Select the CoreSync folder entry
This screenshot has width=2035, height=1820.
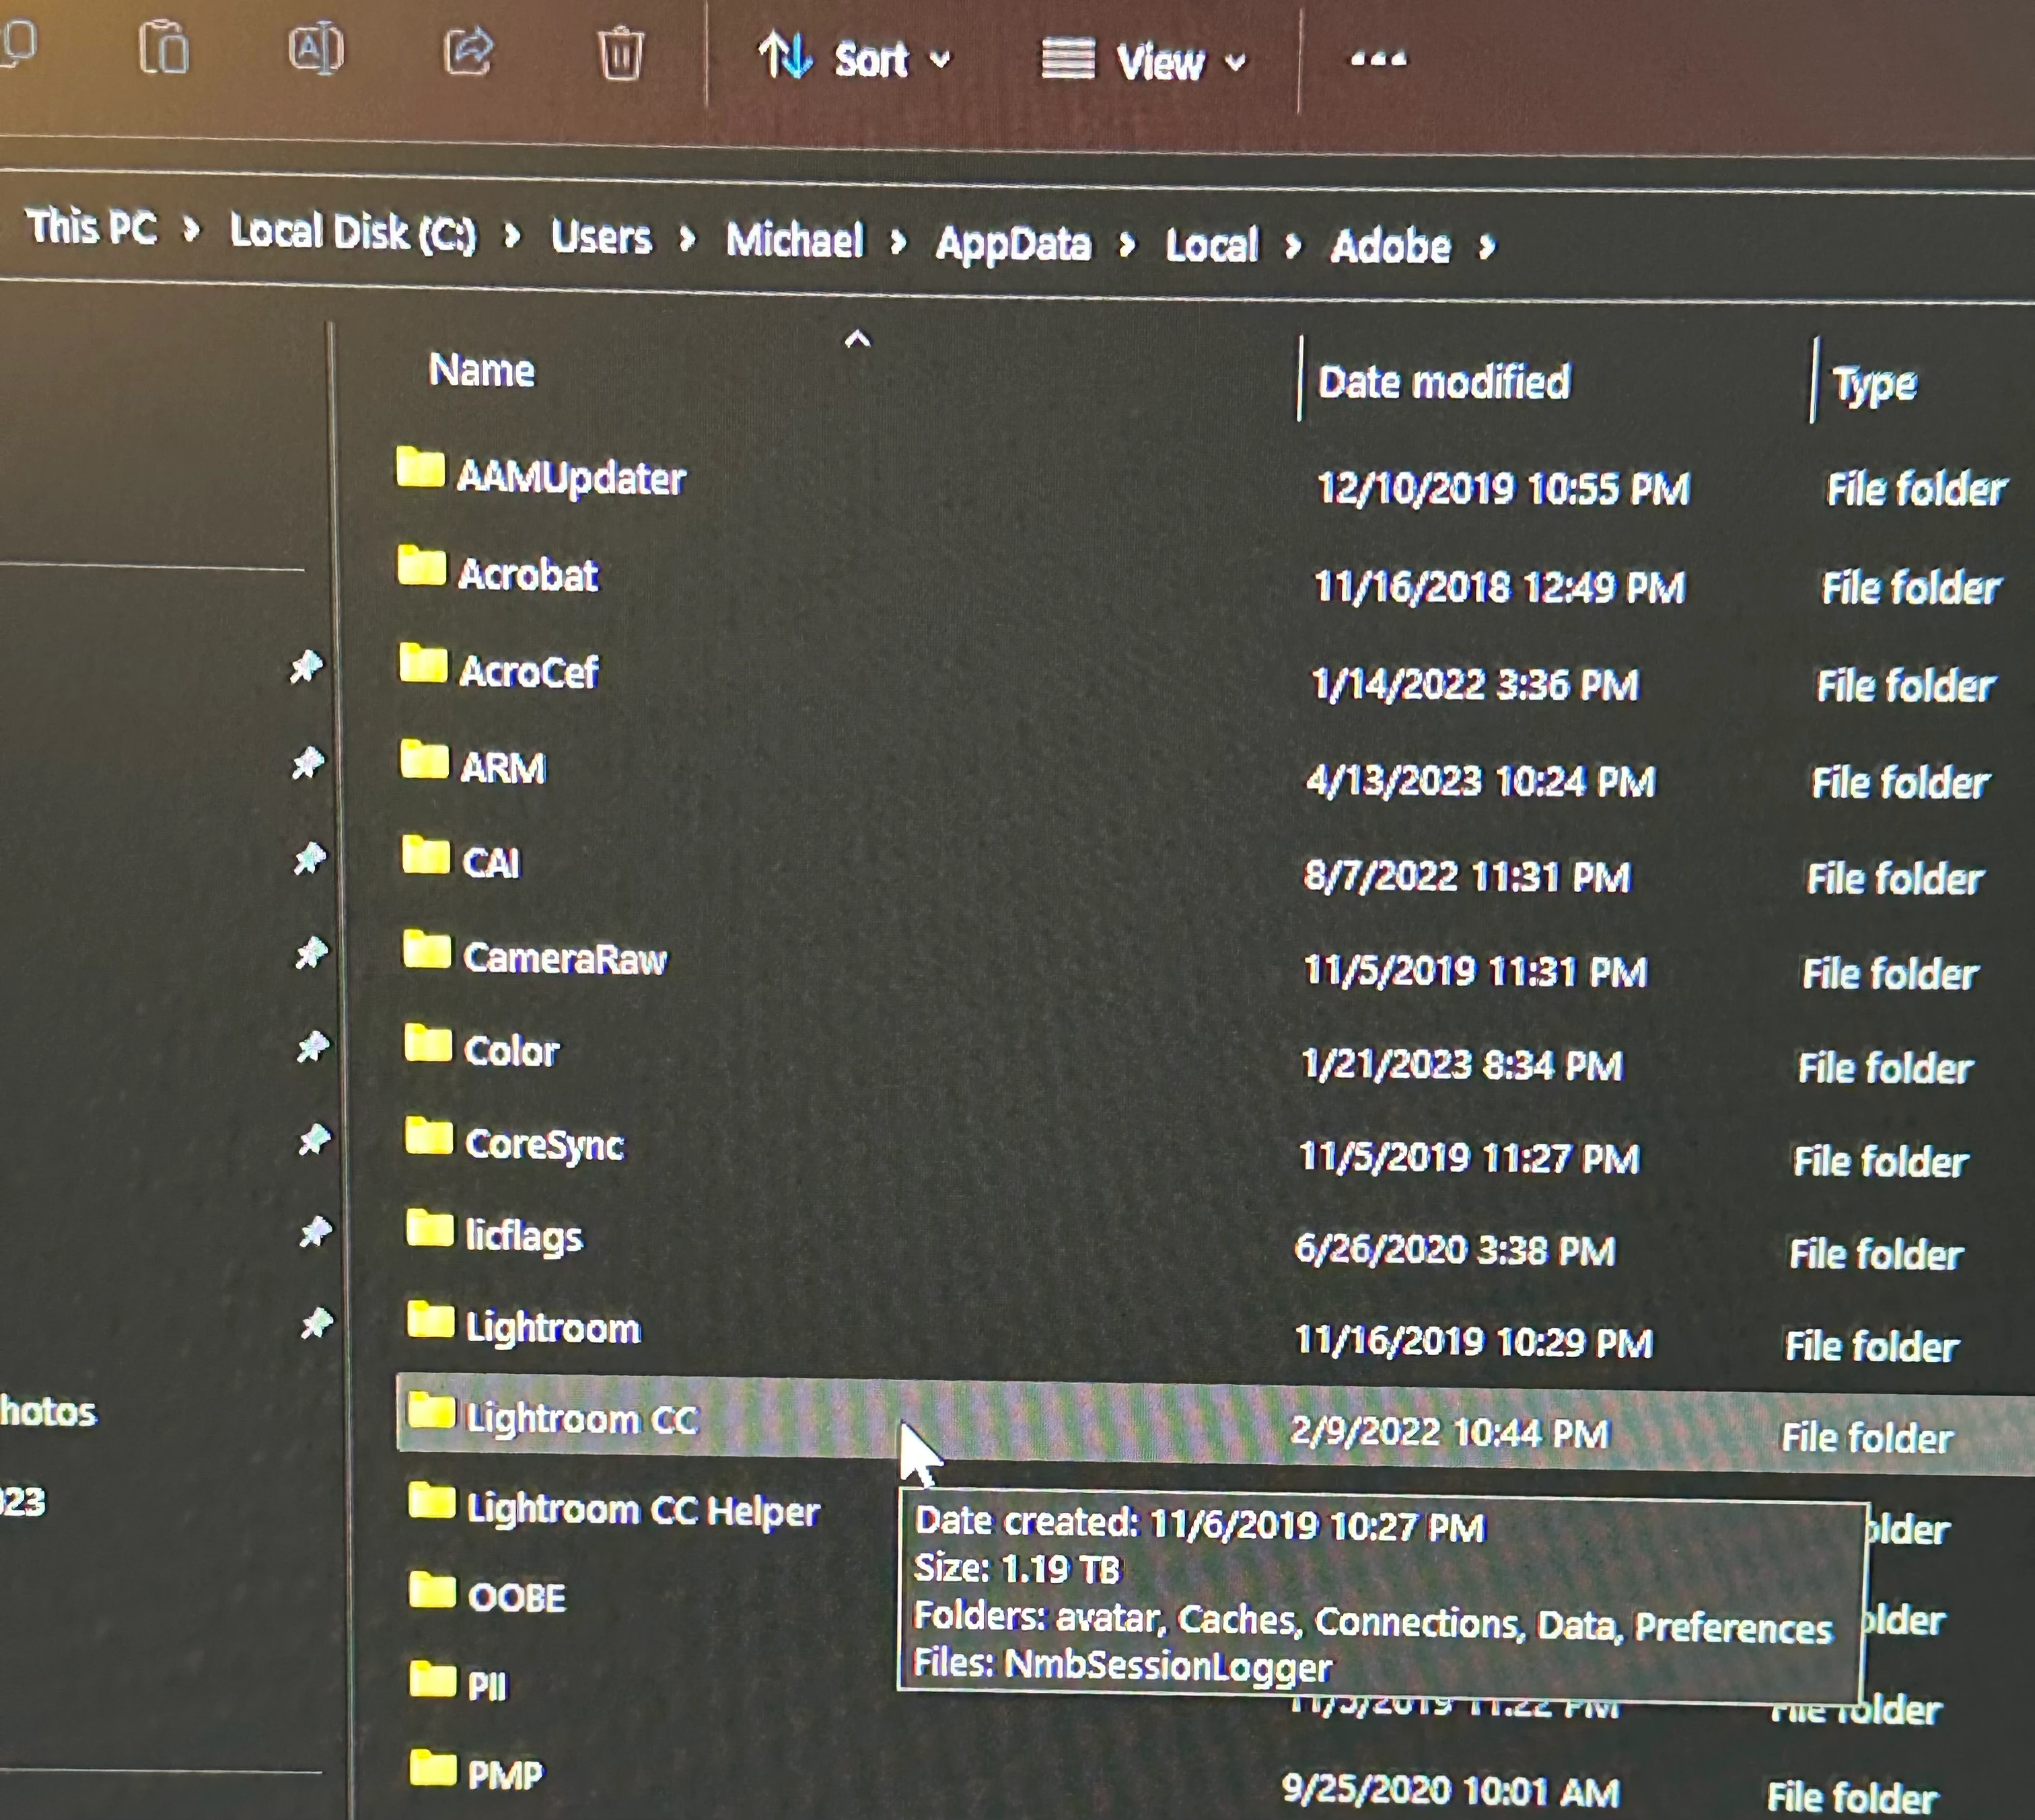[x=544, y=1144]
